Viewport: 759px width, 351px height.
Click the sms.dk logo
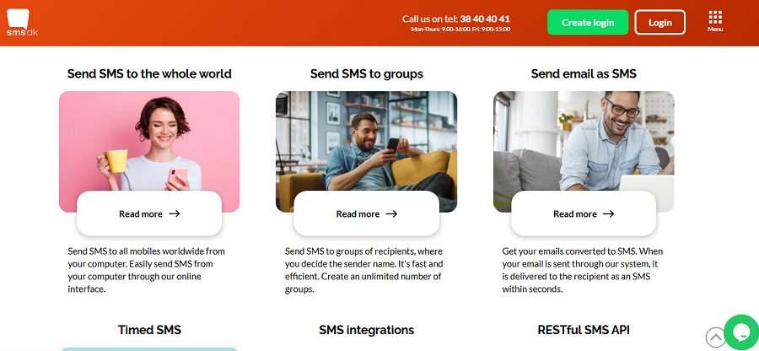coord(22,23)
